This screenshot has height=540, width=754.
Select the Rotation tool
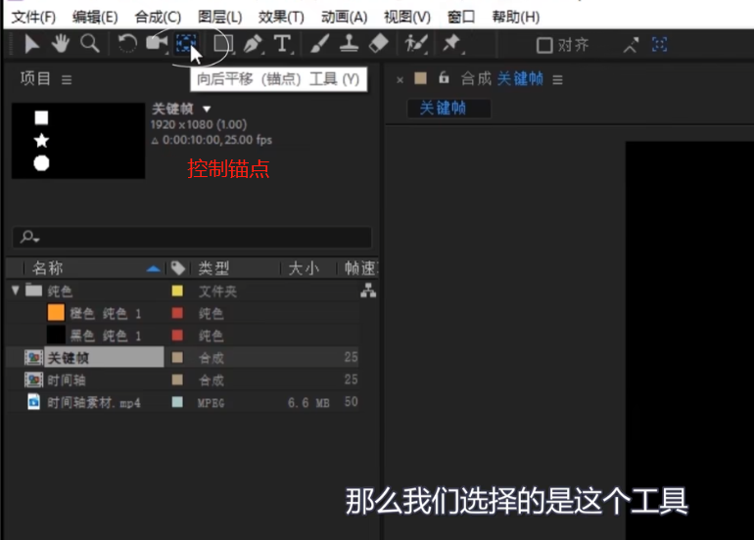(127, 44)
